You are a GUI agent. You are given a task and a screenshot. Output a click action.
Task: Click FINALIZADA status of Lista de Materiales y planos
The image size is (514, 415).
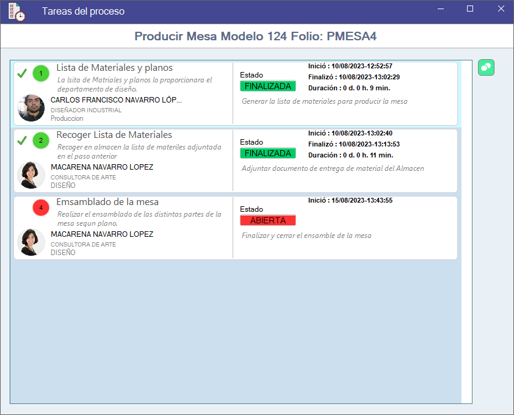268,86
